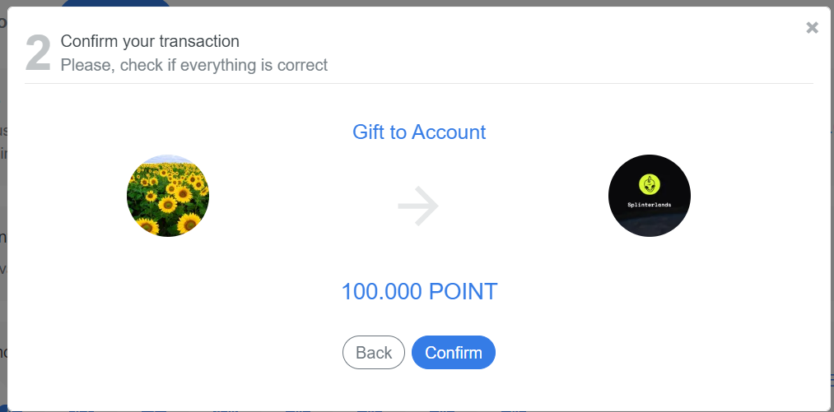Click the green Splinterlands skull logo
Viewport: 834px width, 412px height.
650,184
